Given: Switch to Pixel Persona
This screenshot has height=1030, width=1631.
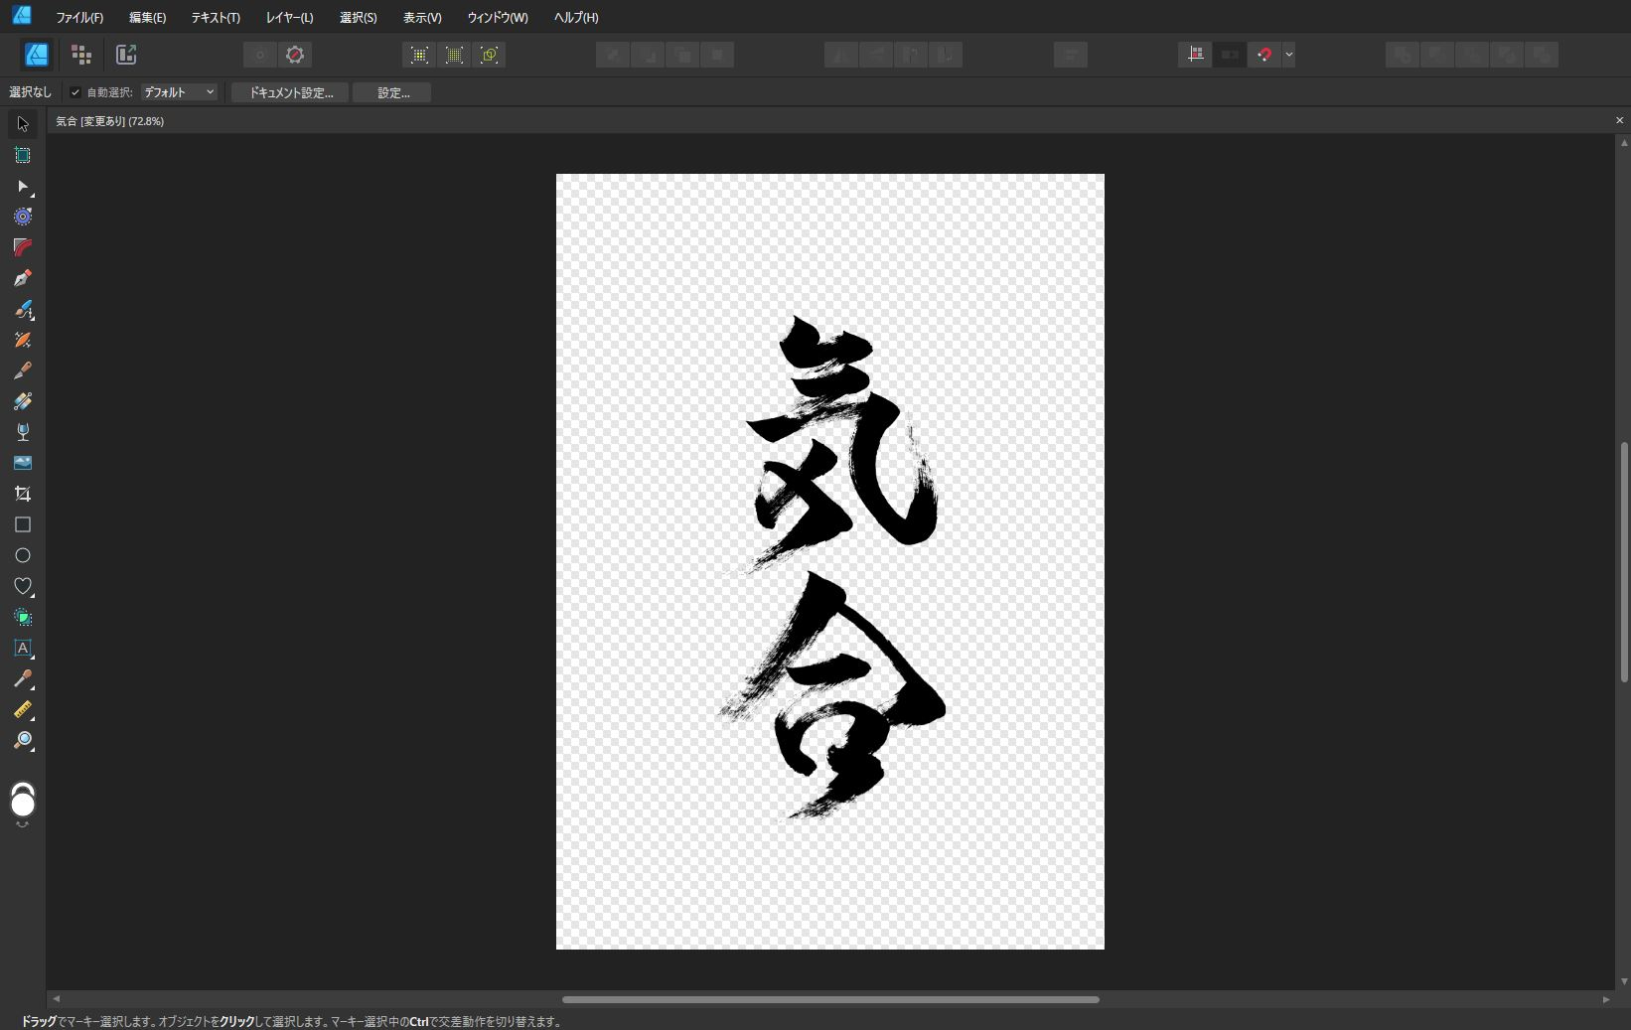Looking at the screenshot, I should pos(81,55).
